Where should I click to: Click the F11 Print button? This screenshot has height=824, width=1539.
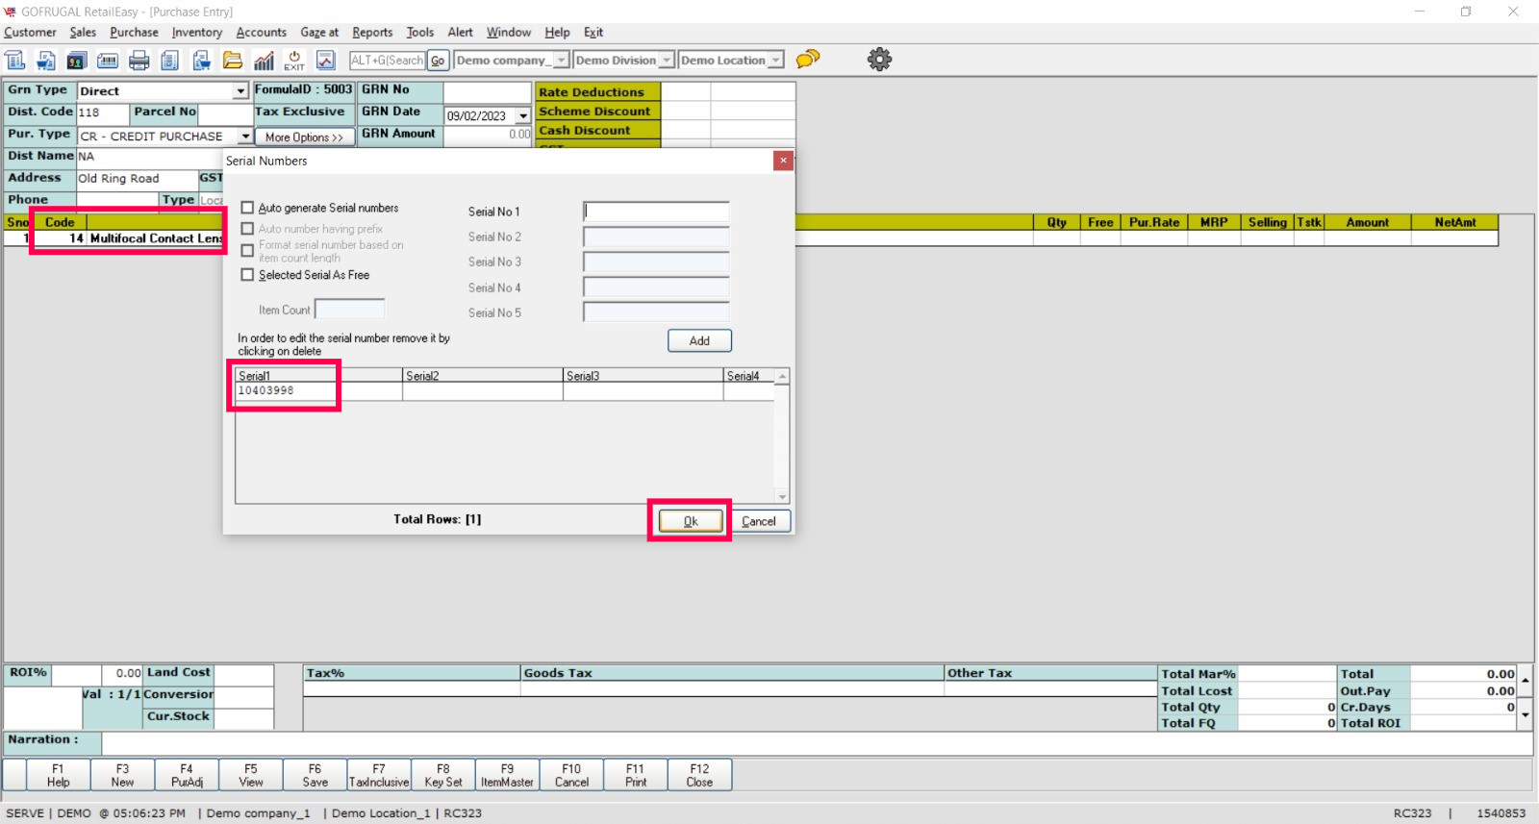(636, 775)
